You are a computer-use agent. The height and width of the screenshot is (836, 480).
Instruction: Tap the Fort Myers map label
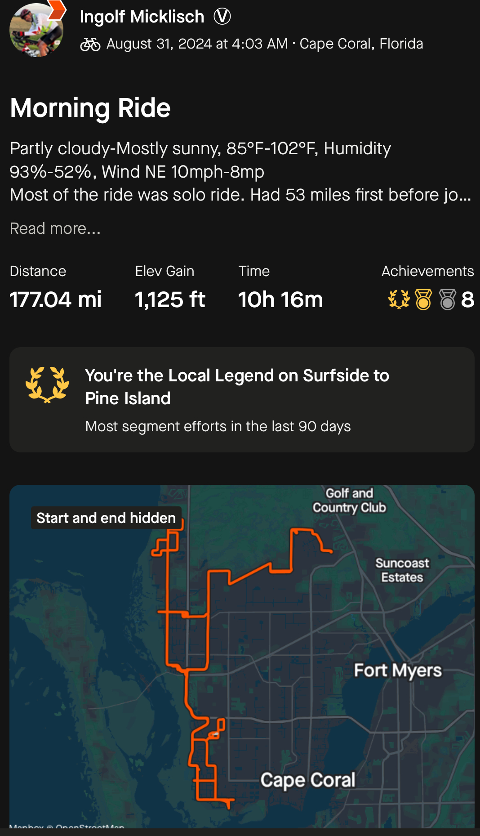tap(398, 671)
